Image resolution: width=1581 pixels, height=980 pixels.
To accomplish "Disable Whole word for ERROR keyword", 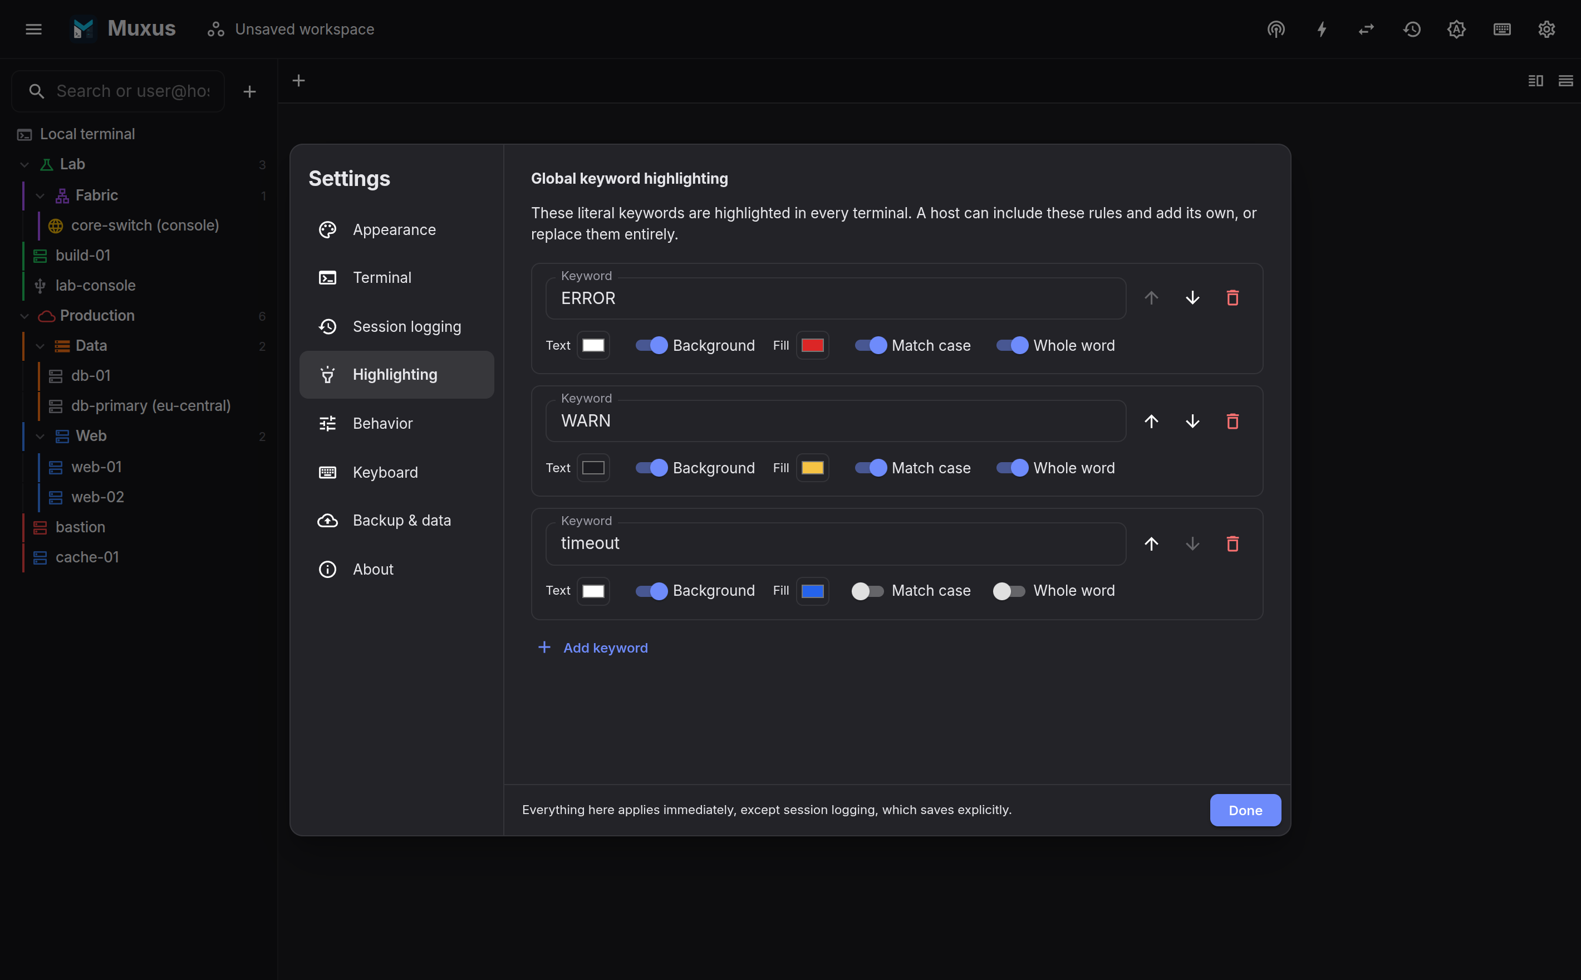I will pos(1012,345).
